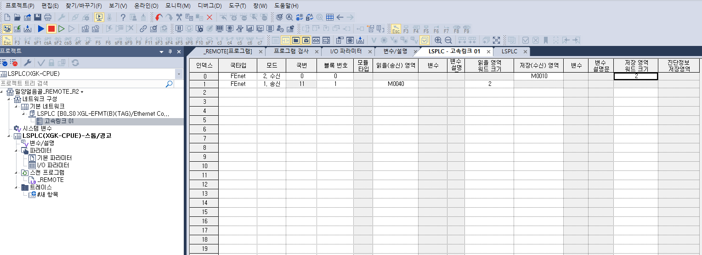Select 시스템 변수 in the tree
Image resolution: width=702 pixels, height=255 pixels.
[x=37, y=129]
